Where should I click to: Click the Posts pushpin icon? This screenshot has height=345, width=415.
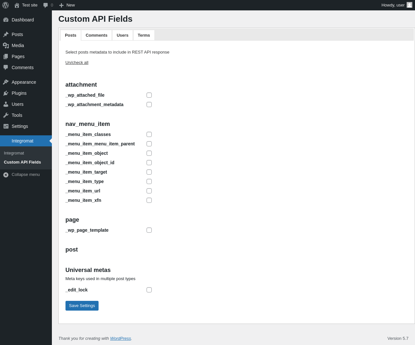(x=6, y=34)
